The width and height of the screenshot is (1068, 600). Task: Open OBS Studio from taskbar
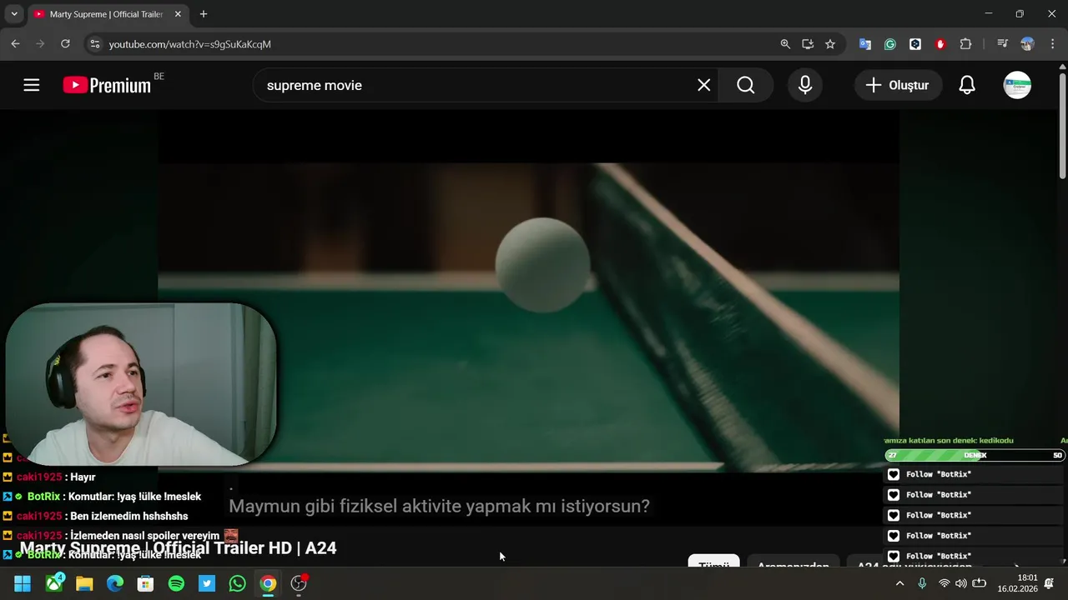299,583
